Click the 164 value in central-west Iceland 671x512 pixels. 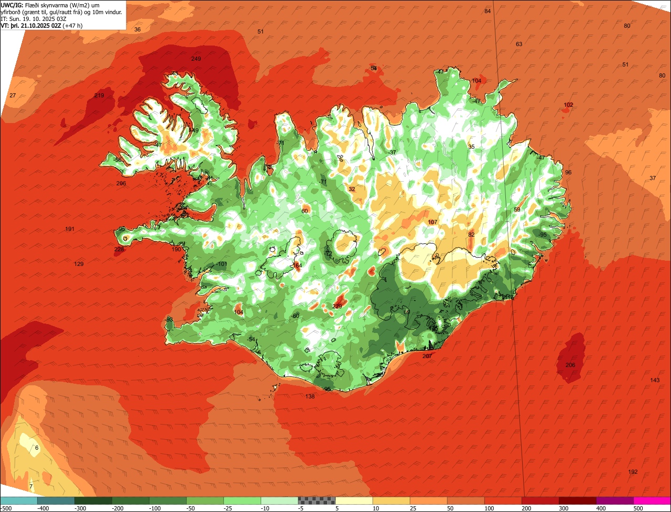pyautogui.click(x=297, y=265)
